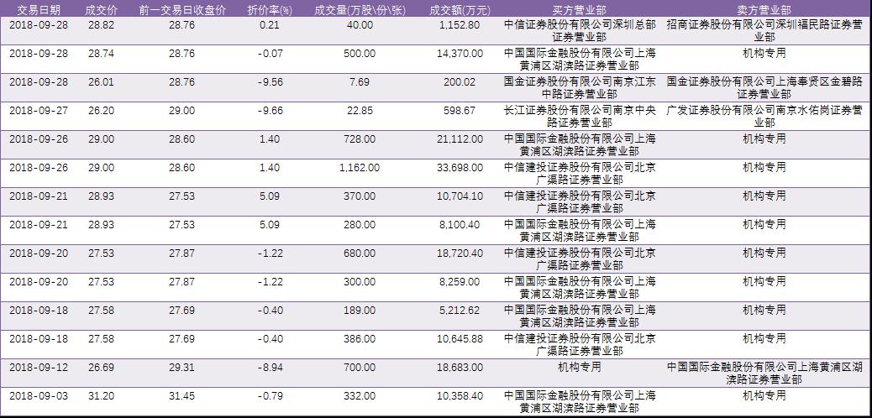The image size is (872, 418).
Task: Select the 1,152.80 amount cell
Action: [x=460, y=25]
